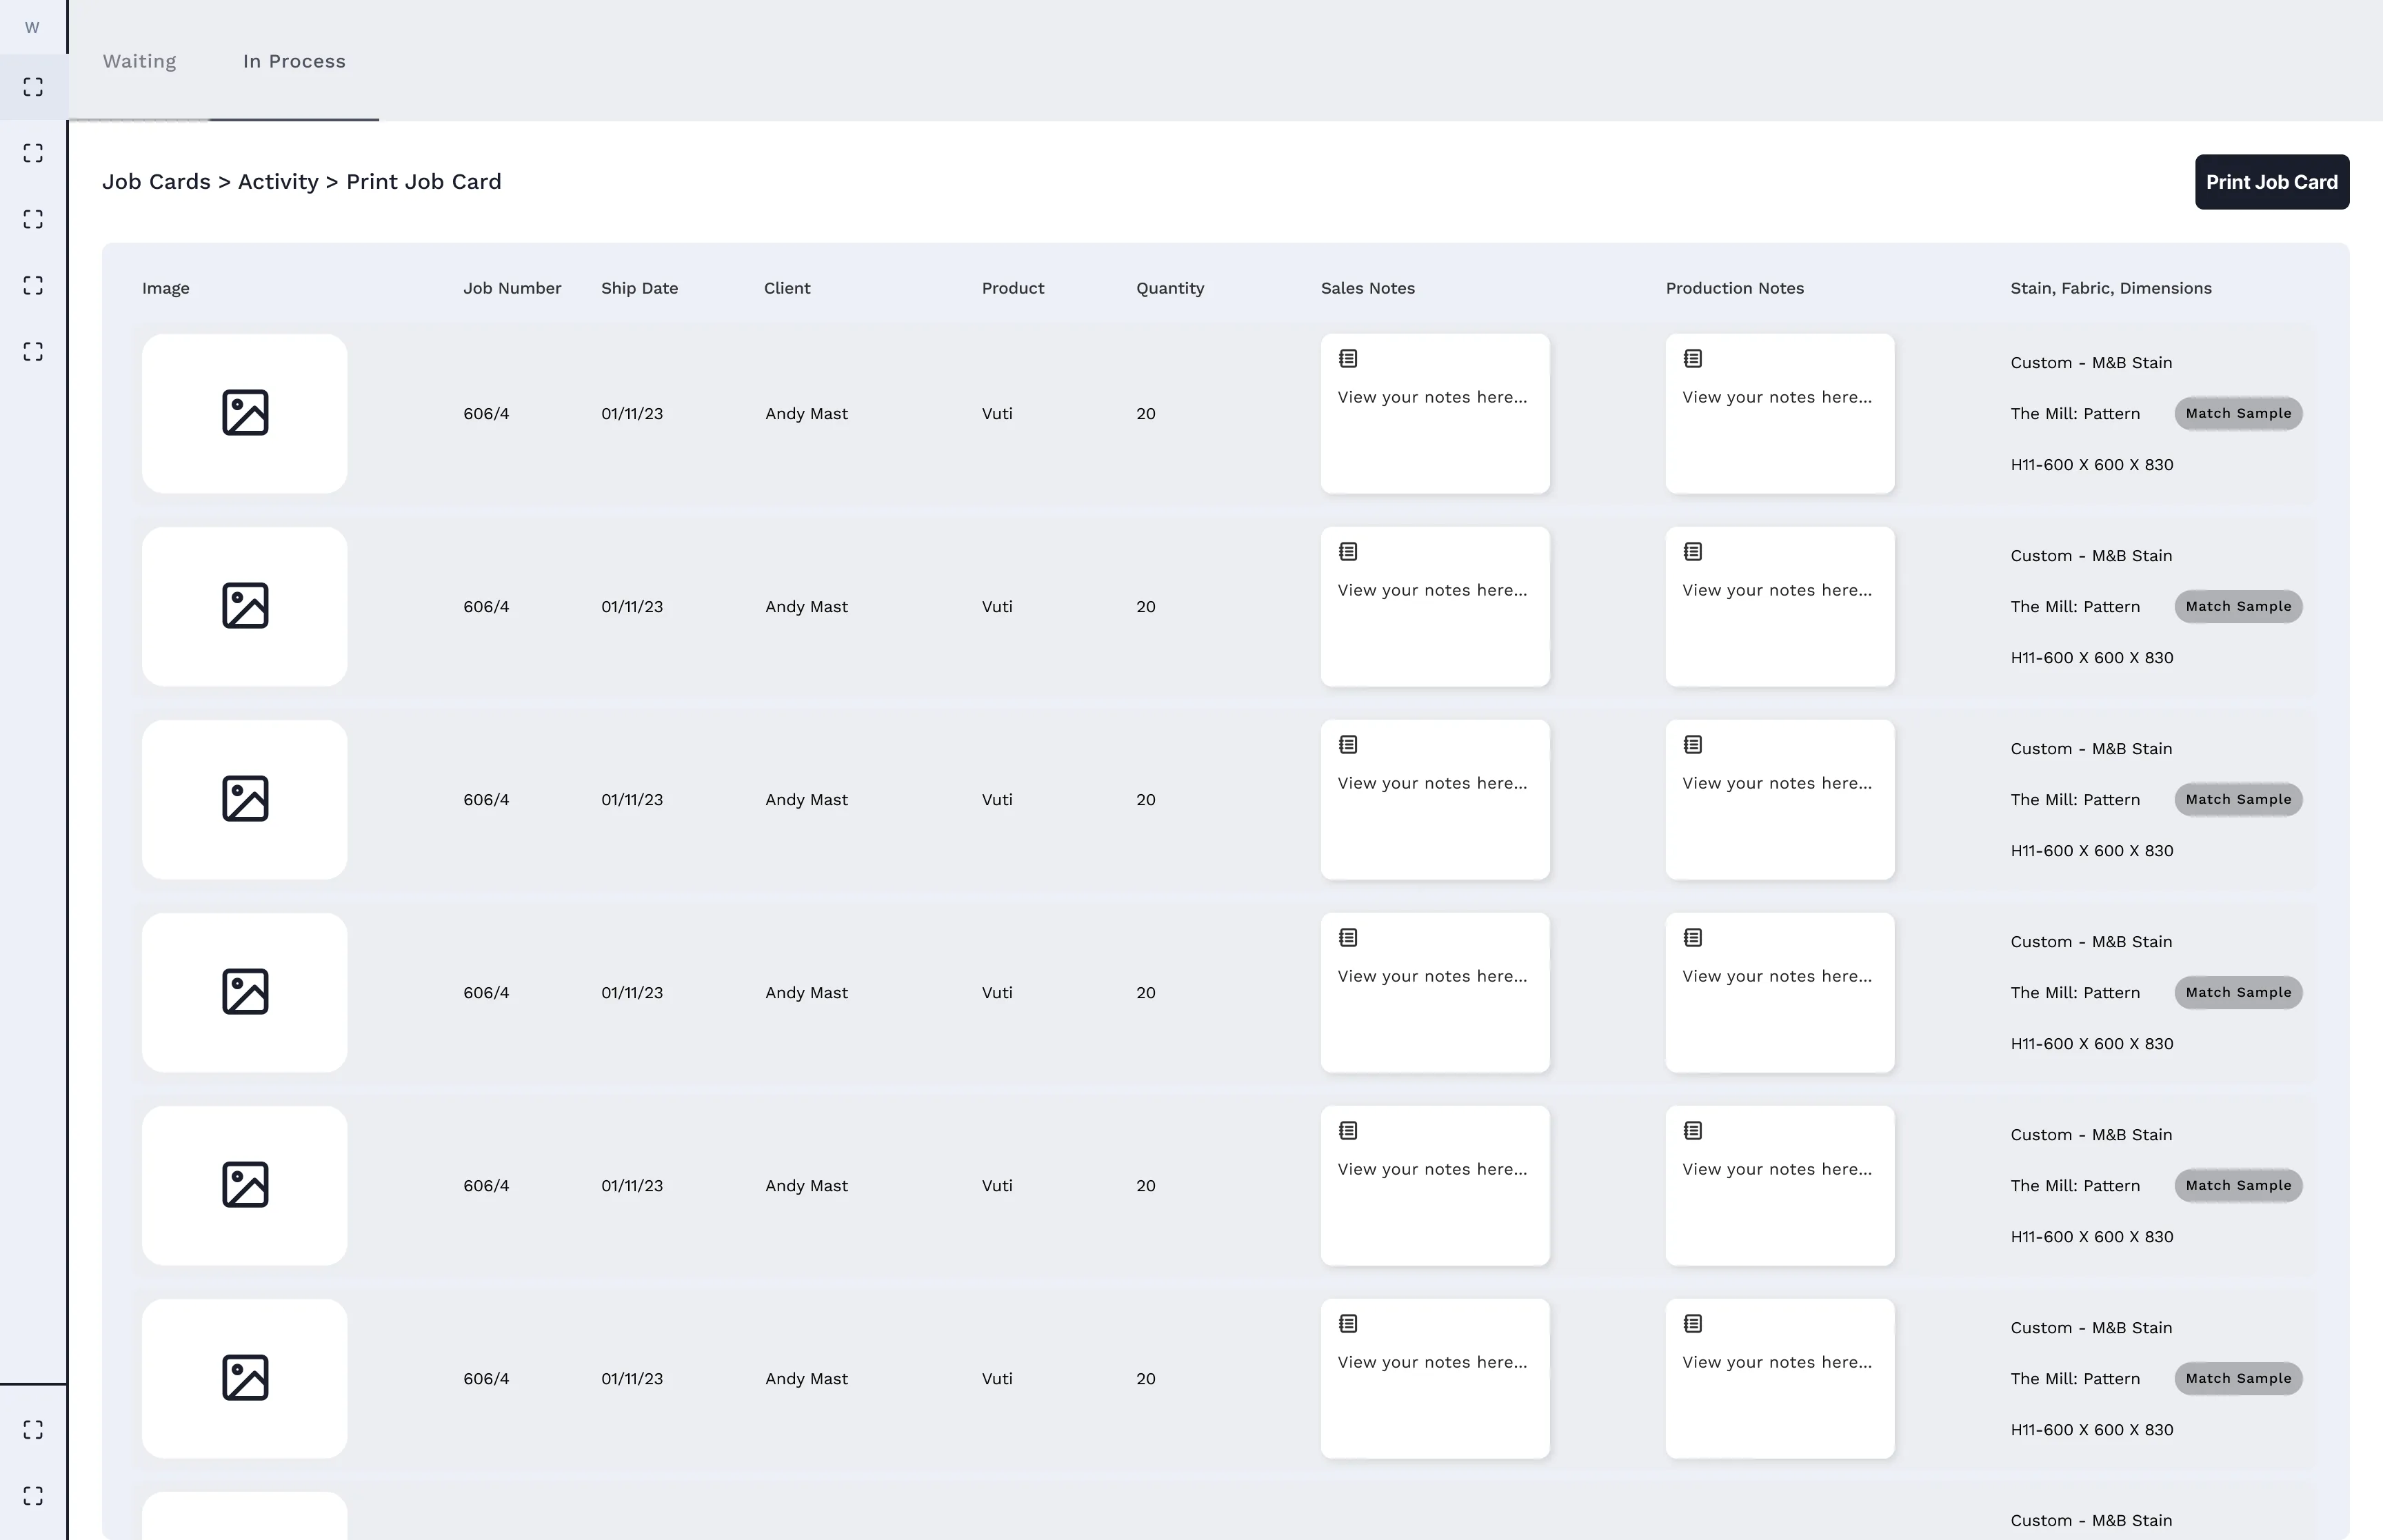Screen dimensions: 2383x1540
Task: Switch to the Waiting tab
Action: coord(139,61)
